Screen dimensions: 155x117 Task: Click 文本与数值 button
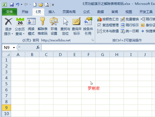pyautogui.click(x=108, y=31)
